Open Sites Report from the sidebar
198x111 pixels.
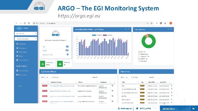[21, 52]
